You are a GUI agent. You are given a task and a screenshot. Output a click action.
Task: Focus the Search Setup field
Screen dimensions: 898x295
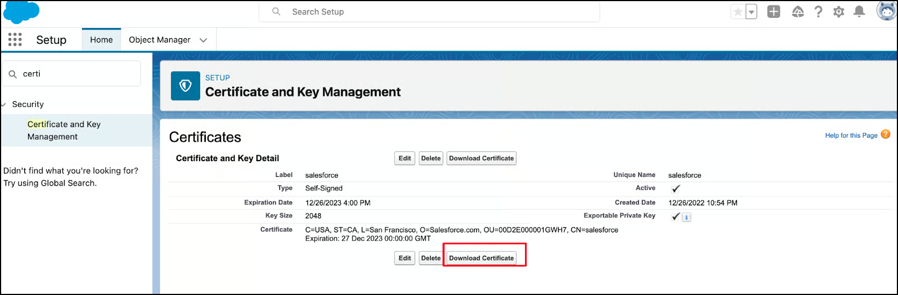pyautogui.click(x=429, y=12)
